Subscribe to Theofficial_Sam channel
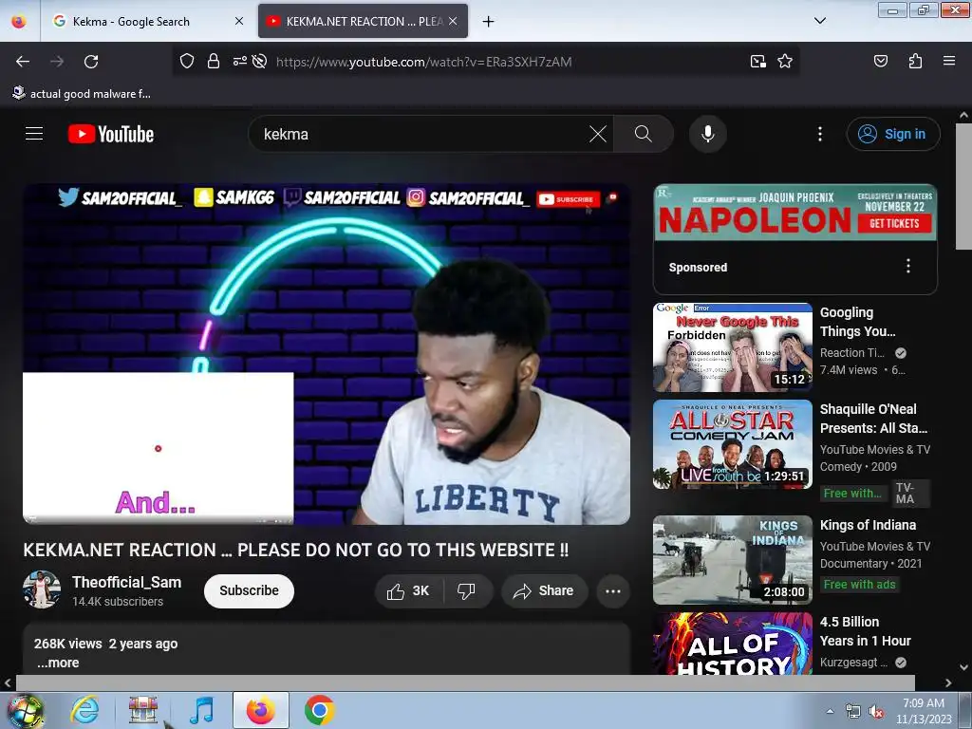 [x=249, y=590]
